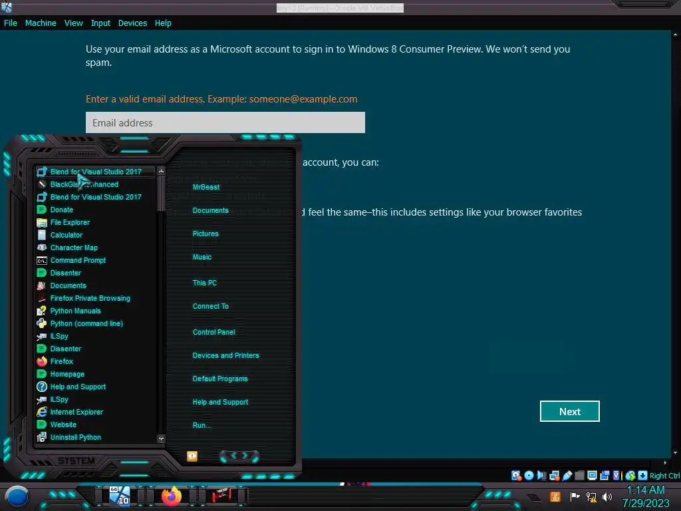
Task: Click the CPU virtualization V status icon
Action: [x=616, y=475]
